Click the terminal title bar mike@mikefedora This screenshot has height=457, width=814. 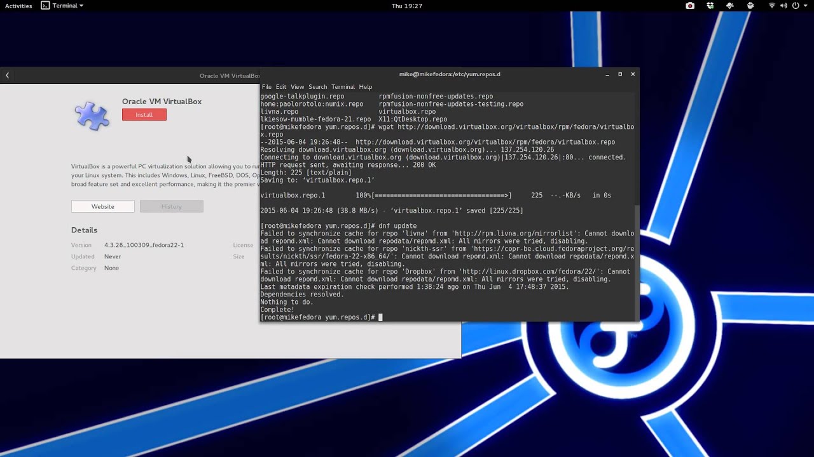pyautogui.click(x=450, y=74)
